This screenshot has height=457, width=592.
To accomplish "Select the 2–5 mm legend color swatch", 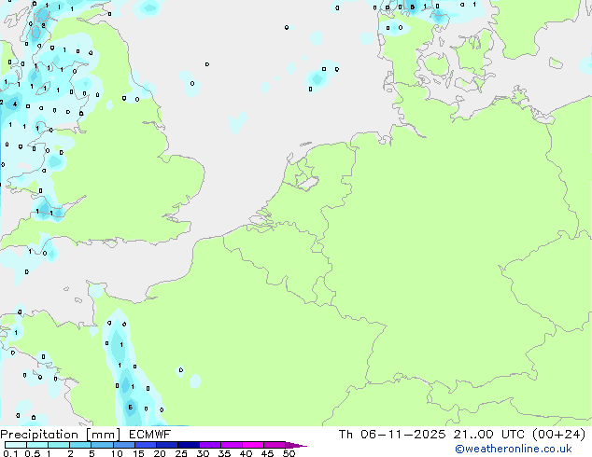I will pyautogui.click(x=80, y=445).
